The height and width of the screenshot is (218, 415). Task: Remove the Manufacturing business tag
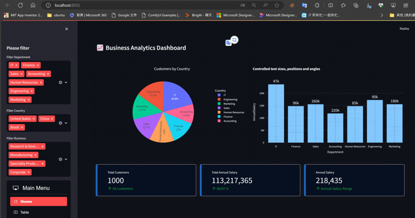(x=36, y=155)
